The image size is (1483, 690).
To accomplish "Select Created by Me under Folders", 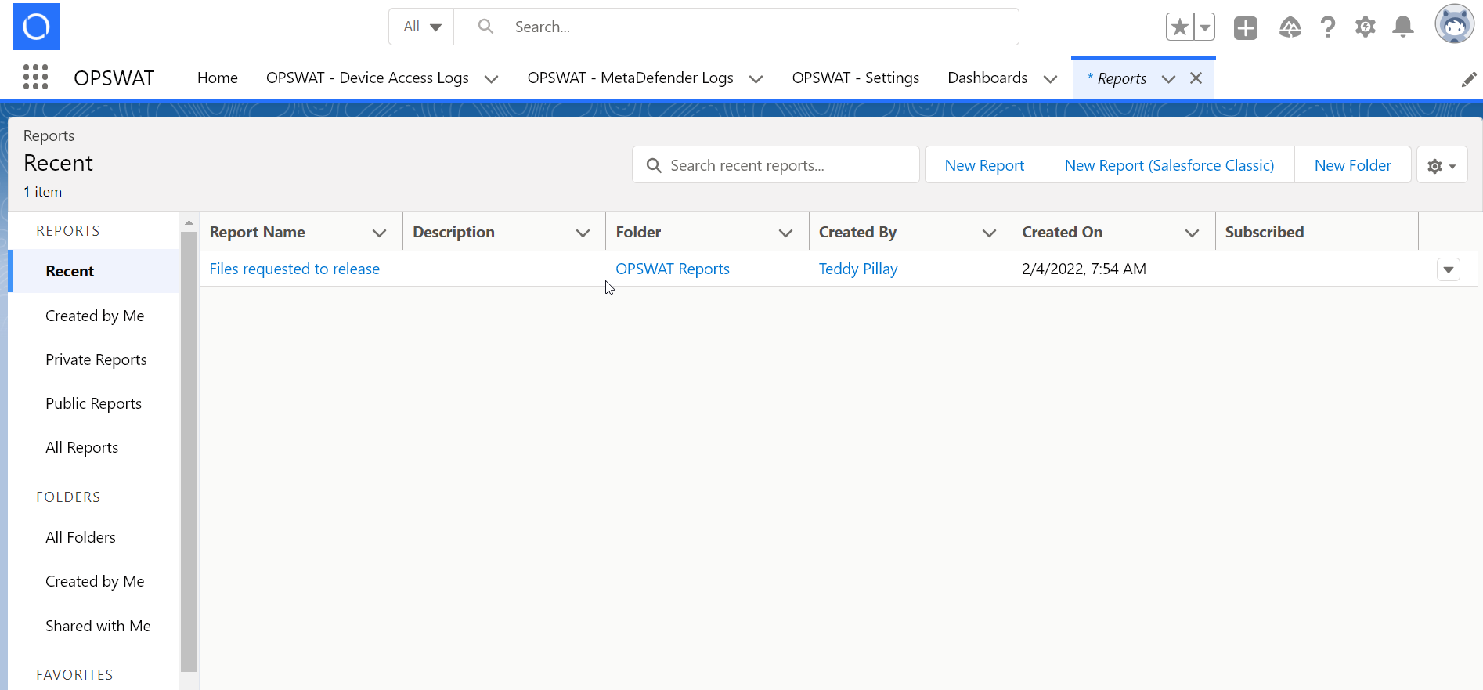I will [95, 581].
